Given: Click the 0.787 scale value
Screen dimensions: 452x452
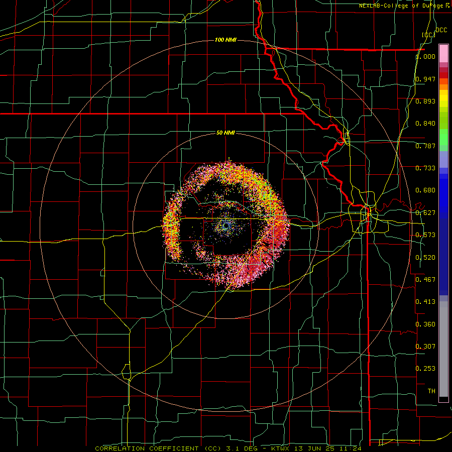Looking at the screenshot, I should point(425,146).
